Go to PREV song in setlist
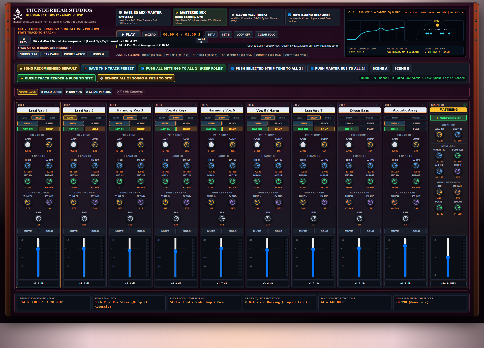This screenshot has height=348, width=484. tap(23, 41)
